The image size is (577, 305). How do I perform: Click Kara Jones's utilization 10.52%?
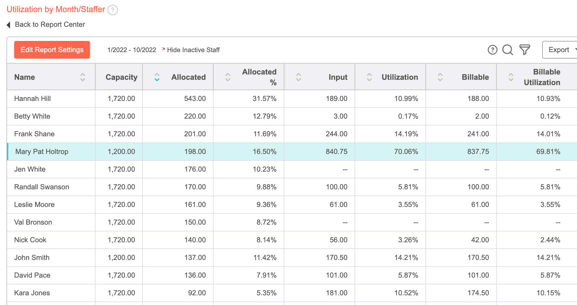(x=406, y=293)
